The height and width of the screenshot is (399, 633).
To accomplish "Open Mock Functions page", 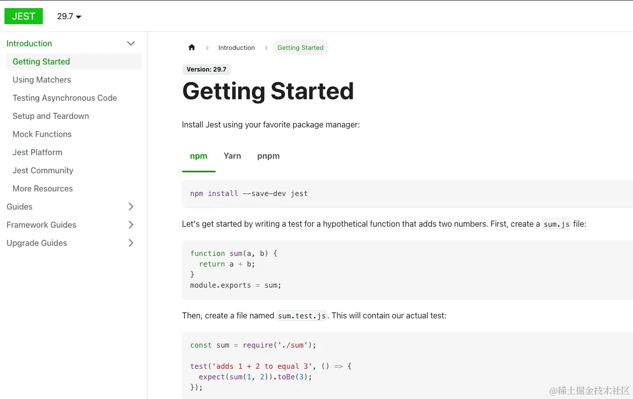I will (x=42, y=134).
